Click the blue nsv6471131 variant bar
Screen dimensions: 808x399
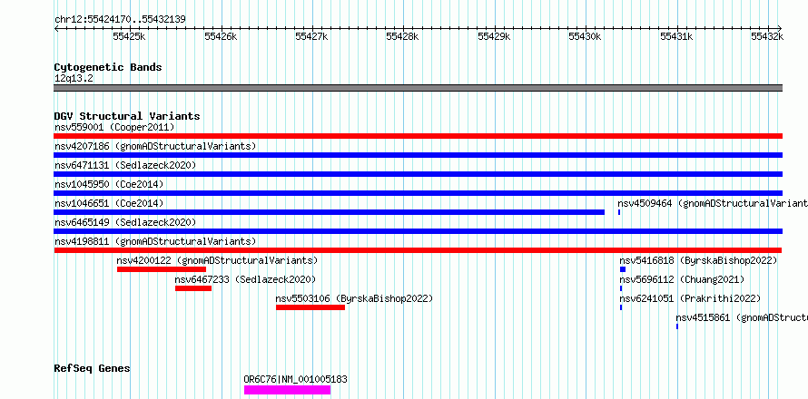418,174
